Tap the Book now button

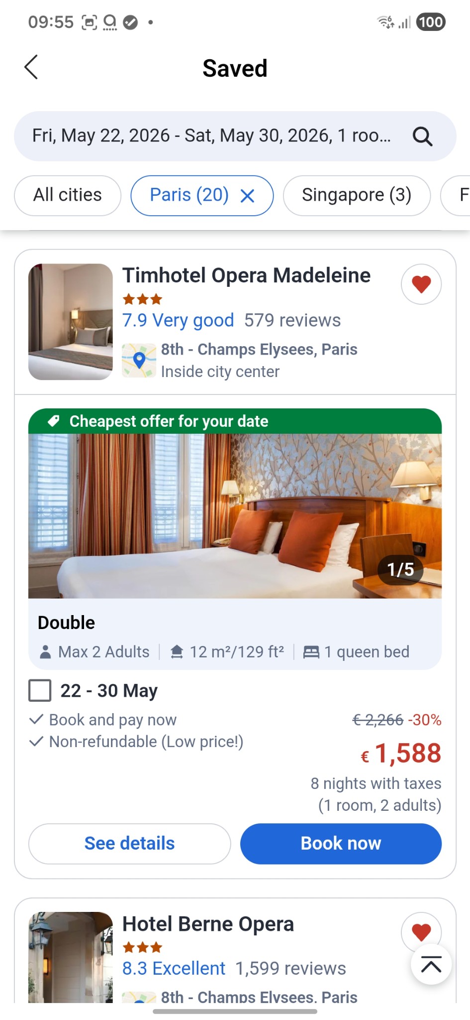click(x=341, y=843)
